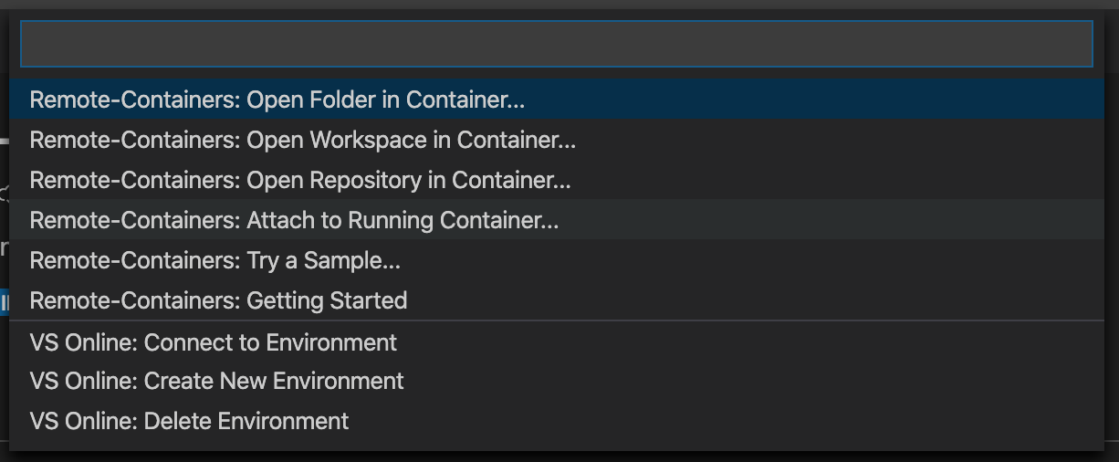Click the Connect to Environment entry

(x=213, y=342)
